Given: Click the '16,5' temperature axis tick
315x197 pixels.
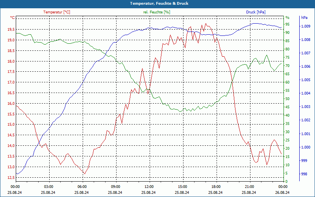Looking at the screenshot, I should (x=11, y=93).
